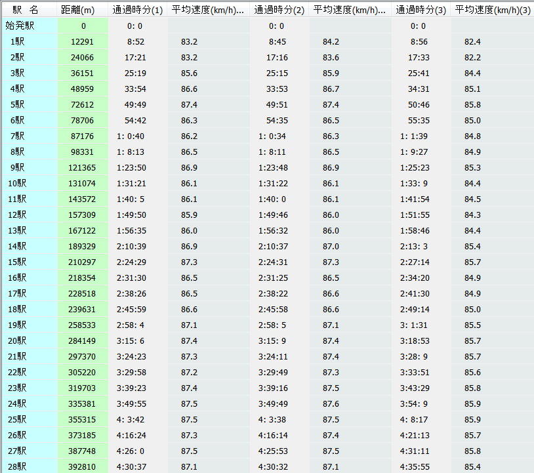The height and width of the screenshot is (473, 534).
Task: Click the 通過時分(3) column header
Action: click(x=421, y=10)
